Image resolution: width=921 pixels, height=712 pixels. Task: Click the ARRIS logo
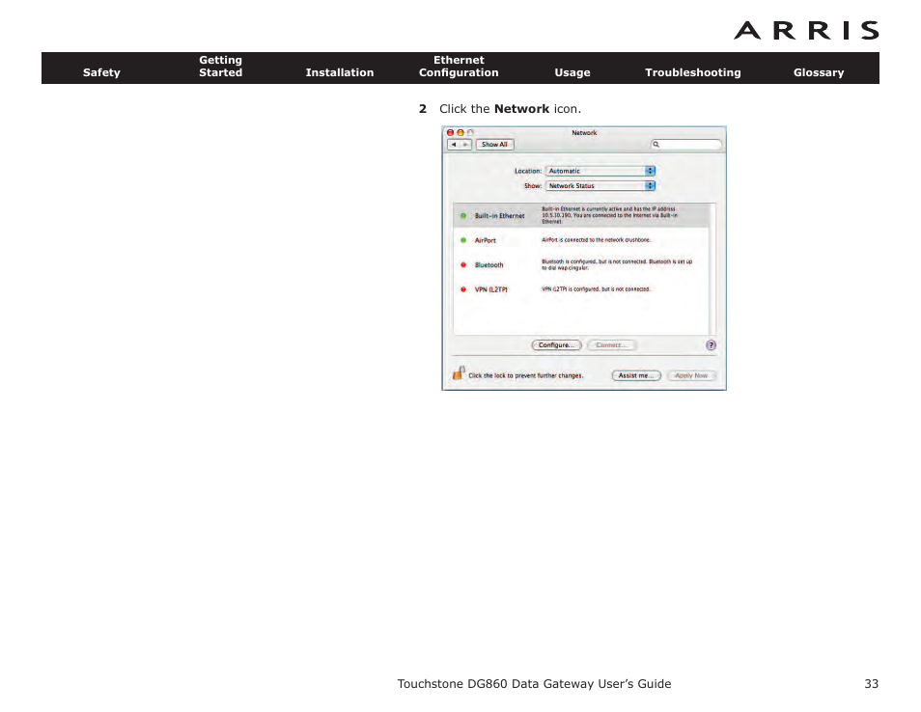point(806,31)
